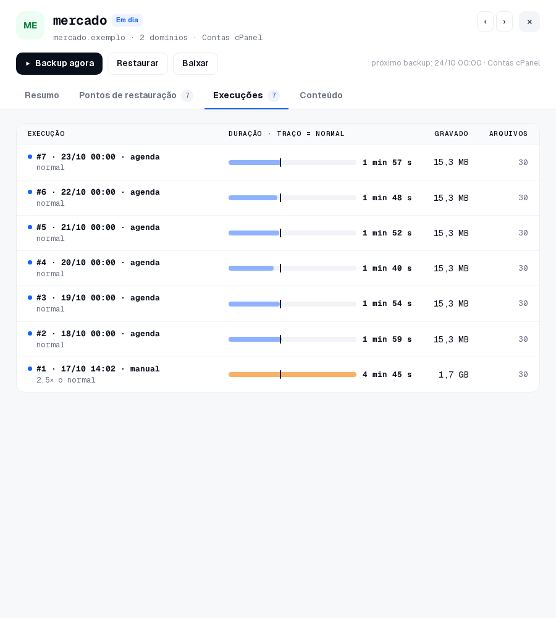The height and width of the screenshot is (618, 556).
Task: Click the mercado.exemplo domain text
Action: (89, 38)
